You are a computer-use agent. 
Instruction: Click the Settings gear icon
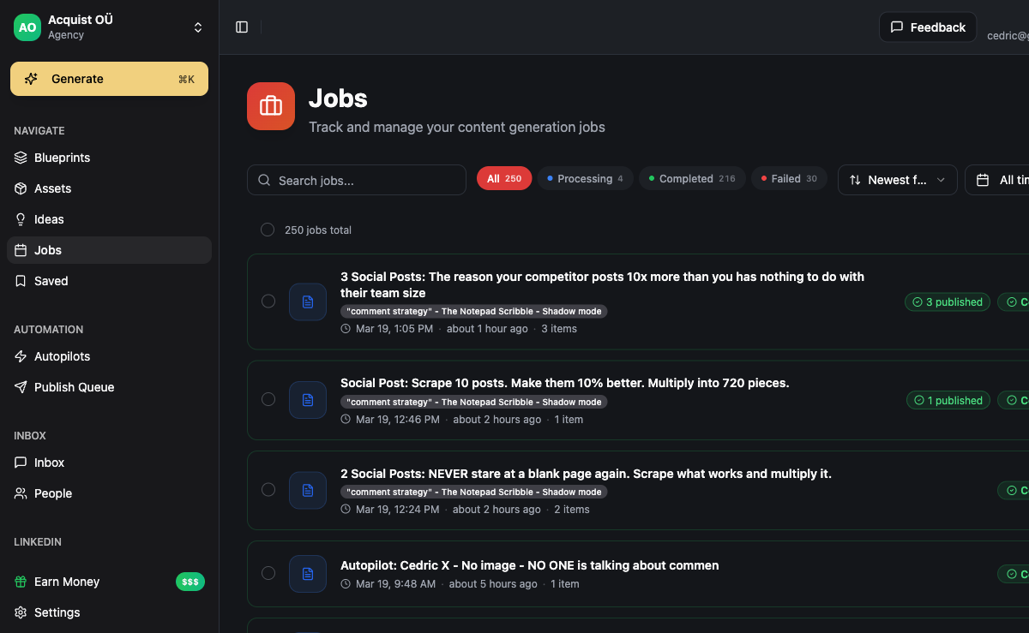[21, 612]
